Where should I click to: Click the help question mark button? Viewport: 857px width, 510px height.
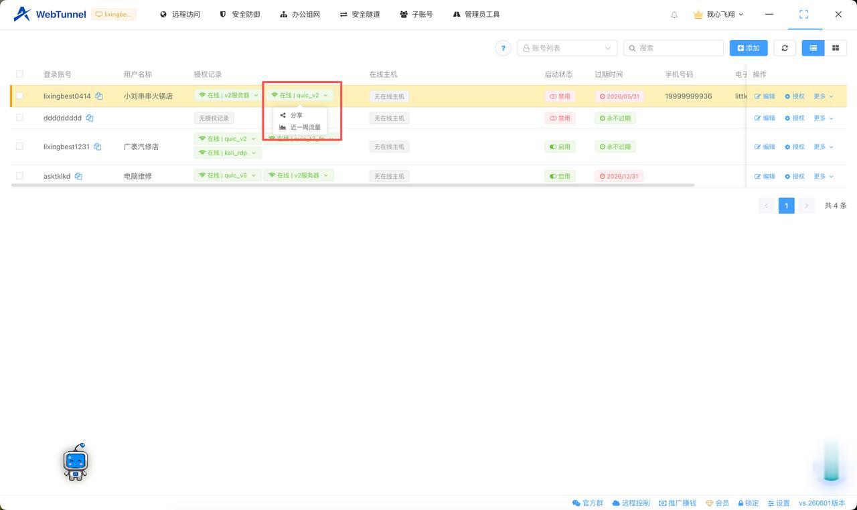tap(503, 48)
